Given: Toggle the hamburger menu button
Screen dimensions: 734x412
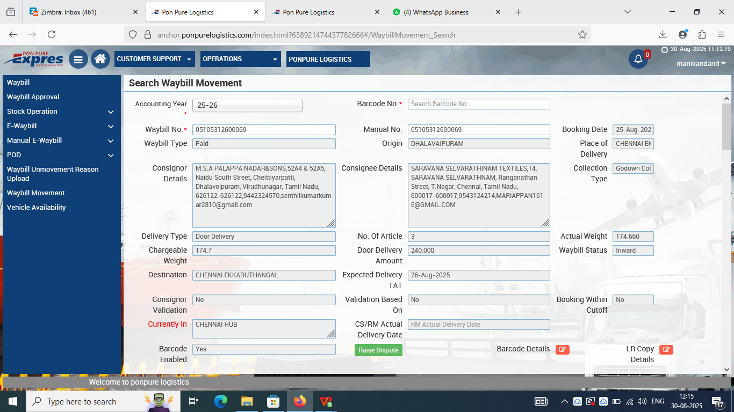Looking at the screenshot, I should pyautogui.click(x=78, y=59).
